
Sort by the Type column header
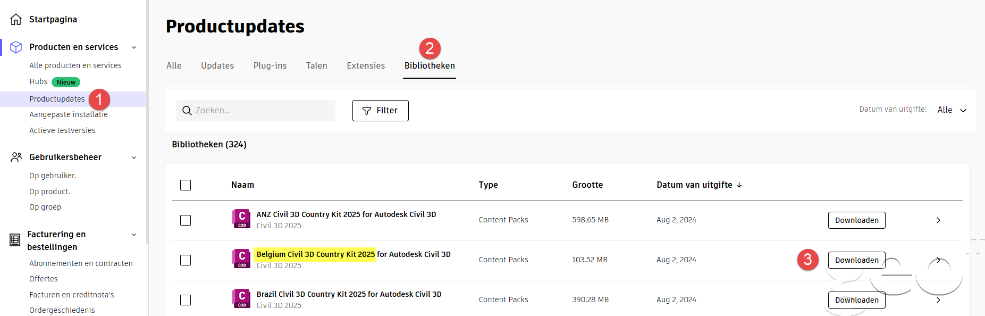[488, 185]
